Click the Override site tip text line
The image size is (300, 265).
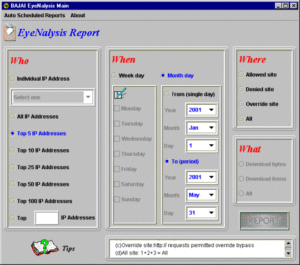tap(184, 246)
